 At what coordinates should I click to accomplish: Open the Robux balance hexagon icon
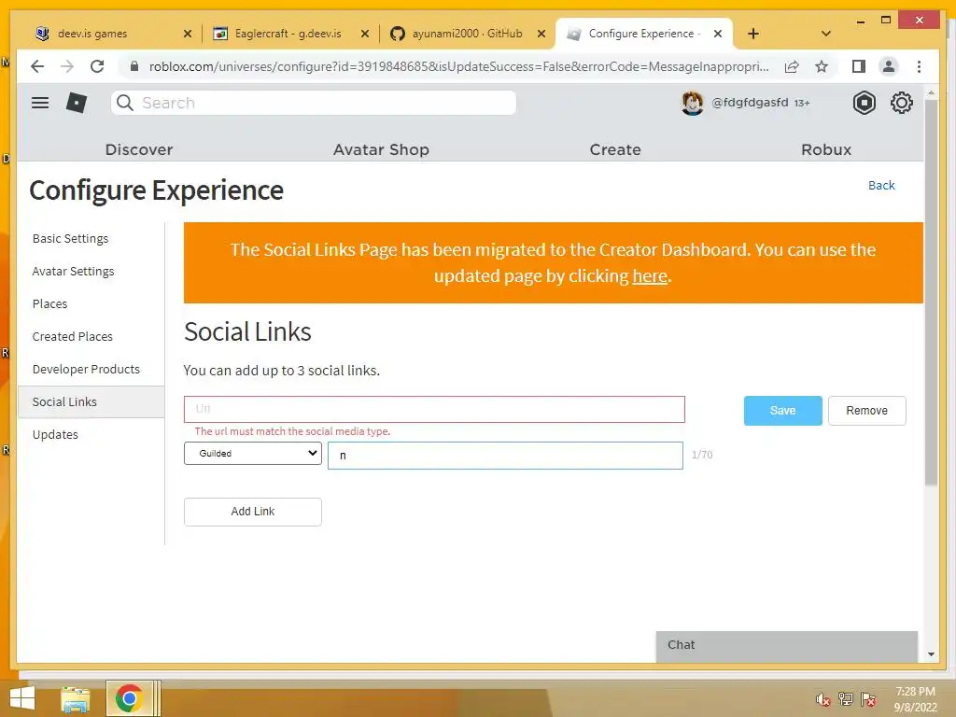coord(864,103)
